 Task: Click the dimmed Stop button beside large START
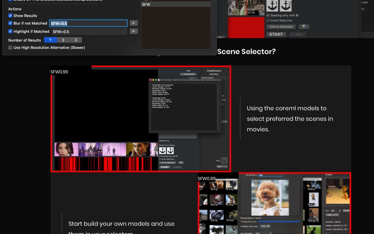pos(297,34)
